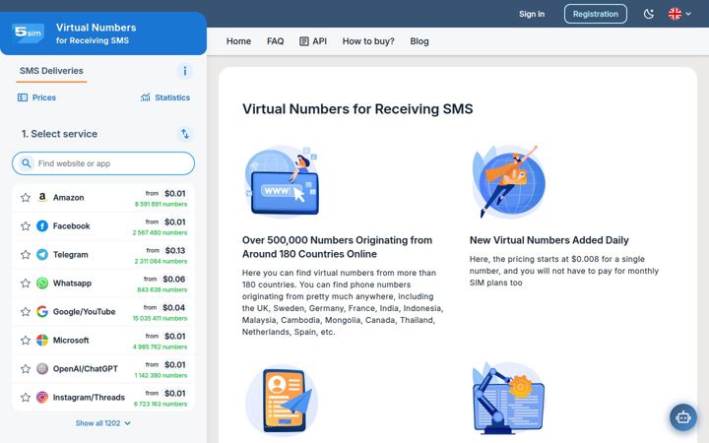
Task: Choose the Instagram/Threads service icon
Action: (x=42, y=398)
